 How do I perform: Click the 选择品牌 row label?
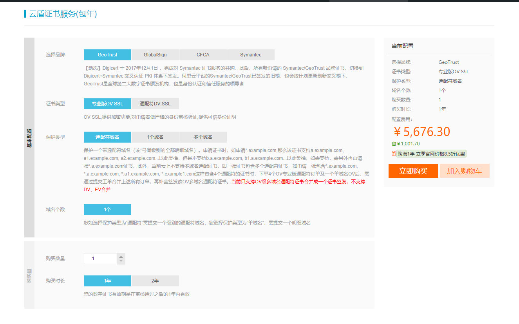55,55
